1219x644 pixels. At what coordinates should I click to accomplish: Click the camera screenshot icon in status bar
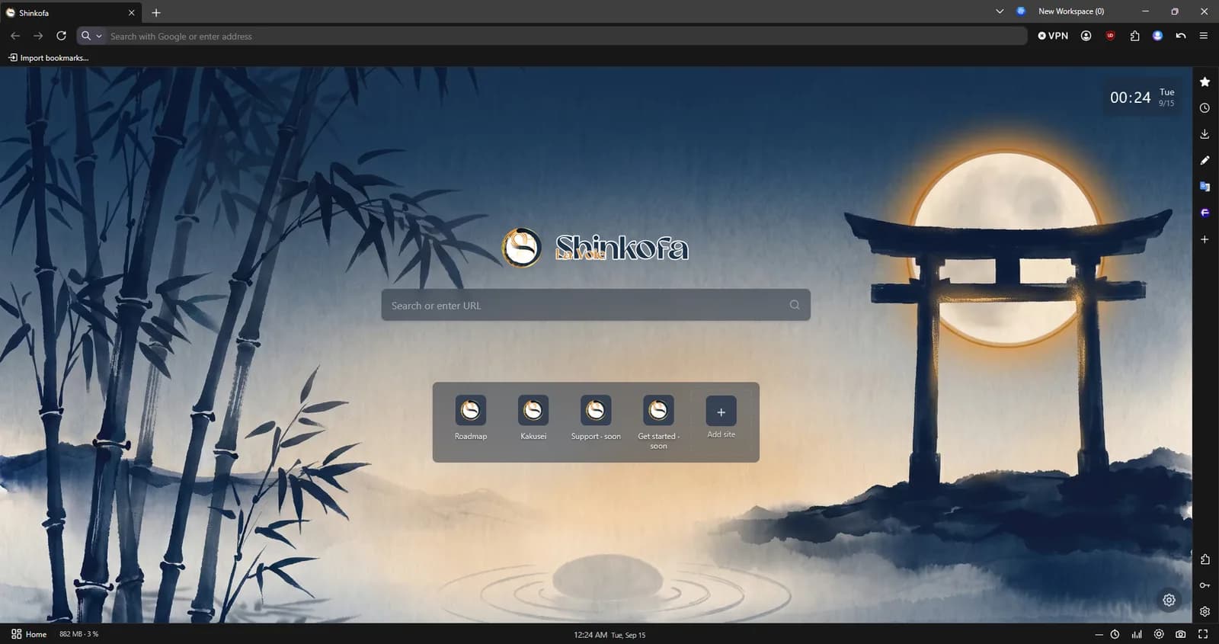point(1180,634)
